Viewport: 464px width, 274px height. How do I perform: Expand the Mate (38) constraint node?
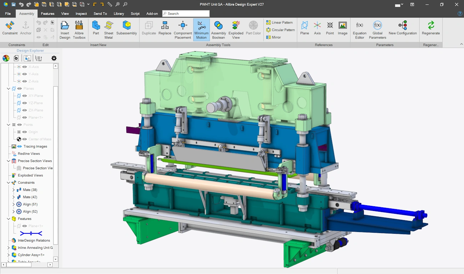point(14,190)
